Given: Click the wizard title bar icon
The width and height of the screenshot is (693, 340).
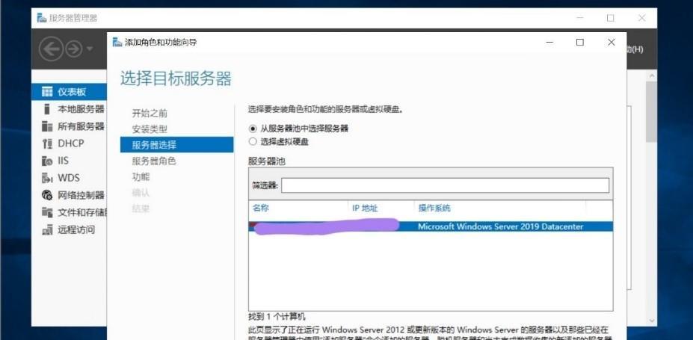Looking at the screenshot, I should (117, 43).
